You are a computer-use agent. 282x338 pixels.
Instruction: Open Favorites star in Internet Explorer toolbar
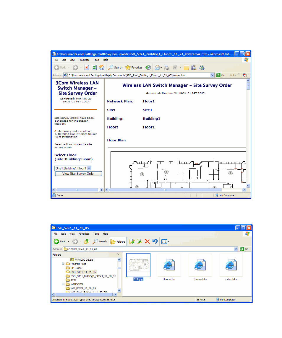128,68
